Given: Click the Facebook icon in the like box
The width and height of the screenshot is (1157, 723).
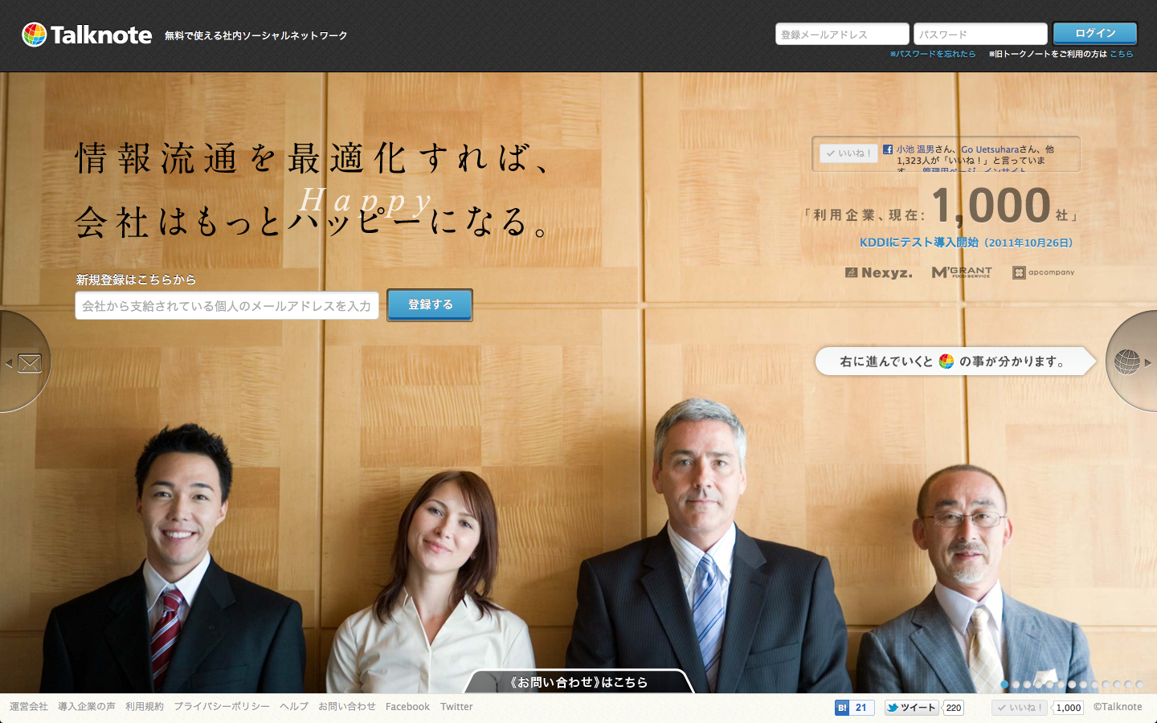Looking at the screenshot, I should 887,149.
